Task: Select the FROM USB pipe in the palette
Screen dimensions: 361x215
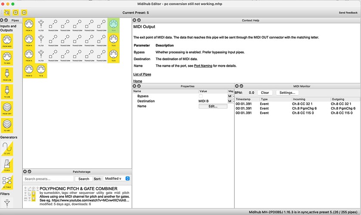Action: coord(7,74)
